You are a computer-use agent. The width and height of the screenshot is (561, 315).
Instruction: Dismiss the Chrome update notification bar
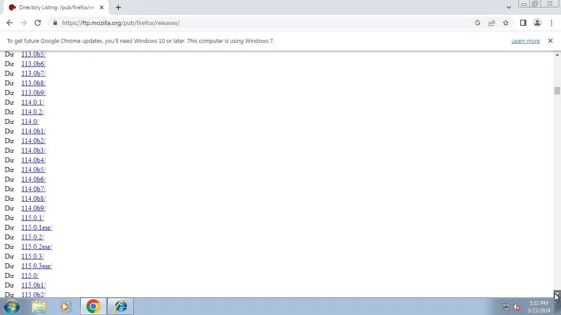click(x=550, y=41)
